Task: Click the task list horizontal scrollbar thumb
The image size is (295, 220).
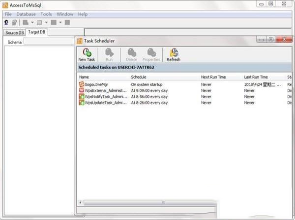Action: coord(149,202)
